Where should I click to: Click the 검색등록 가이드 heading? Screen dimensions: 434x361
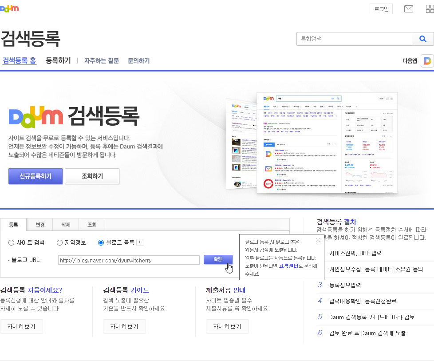(x=126, y=290)
